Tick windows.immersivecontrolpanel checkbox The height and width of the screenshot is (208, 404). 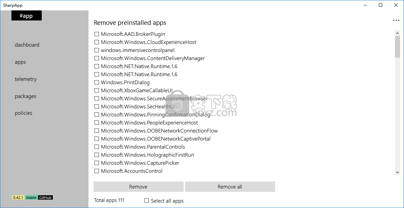pyautogui.click(x=97, y=50)
